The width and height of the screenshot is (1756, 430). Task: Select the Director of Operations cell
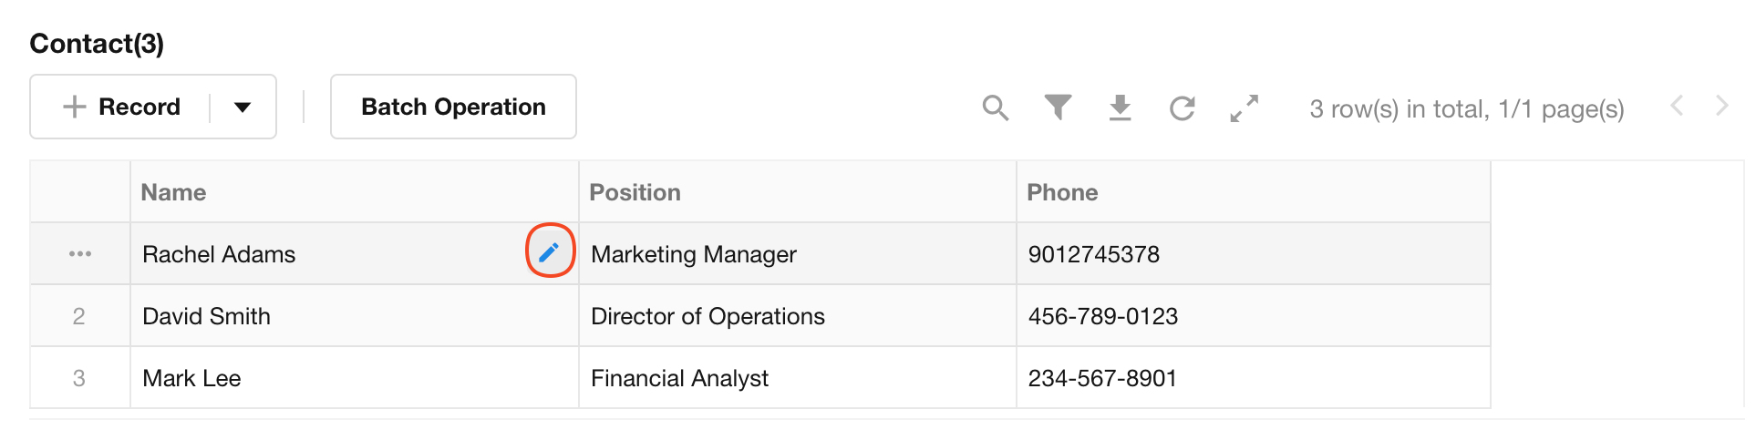[x=708, y=316]
